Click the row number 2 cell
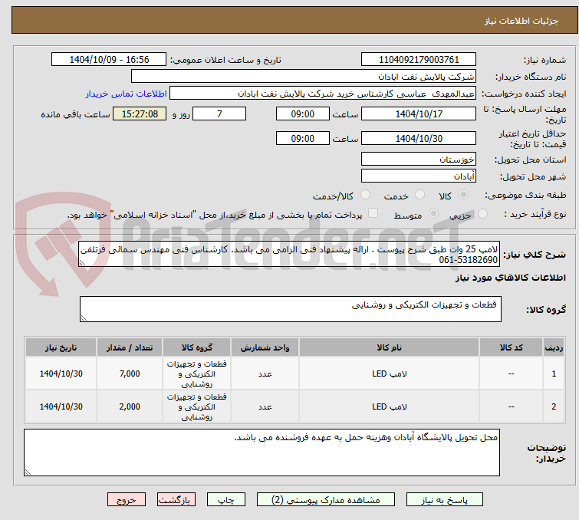579x520 pixels. click(x=554, y=406)
